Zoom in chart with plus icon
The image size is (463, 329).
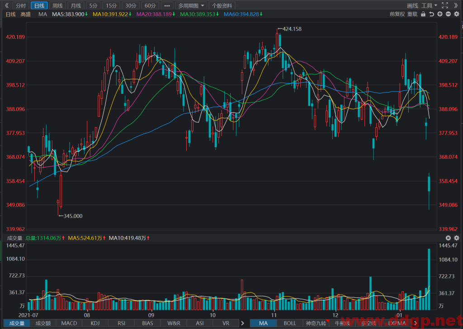[440, 14]
